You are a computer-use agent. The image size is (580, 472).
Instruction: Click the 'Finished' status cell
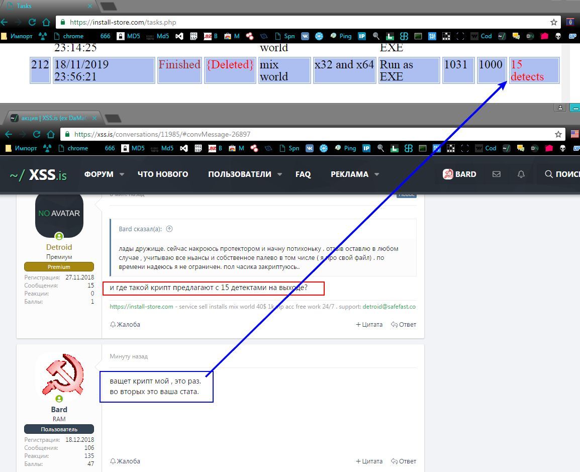pos(179,70)
